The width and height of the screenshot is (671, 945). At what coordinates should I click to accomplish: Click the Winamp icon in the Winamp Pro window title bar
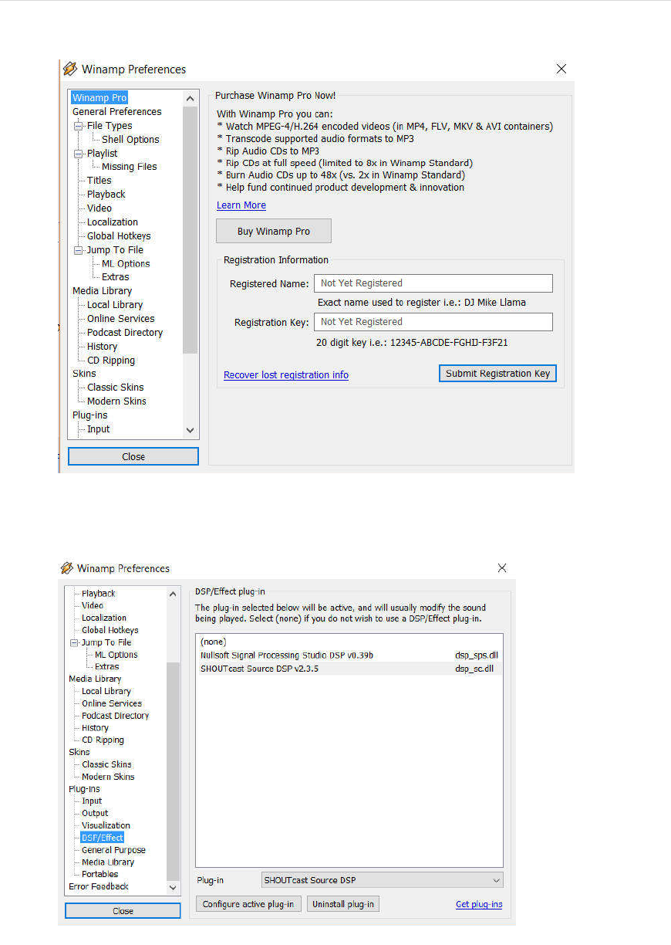click(70, 69)
